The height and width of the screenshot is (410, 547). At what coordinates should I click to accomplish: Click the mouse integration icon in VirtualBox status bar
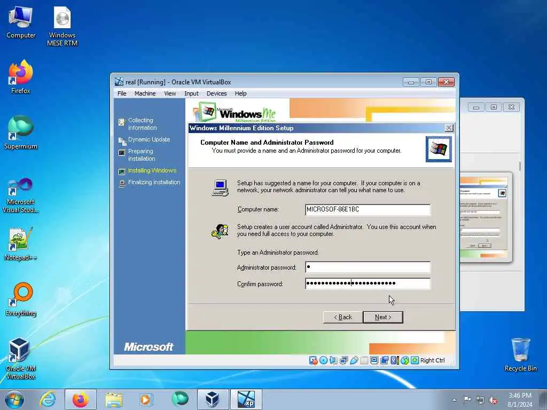point(405,360)
